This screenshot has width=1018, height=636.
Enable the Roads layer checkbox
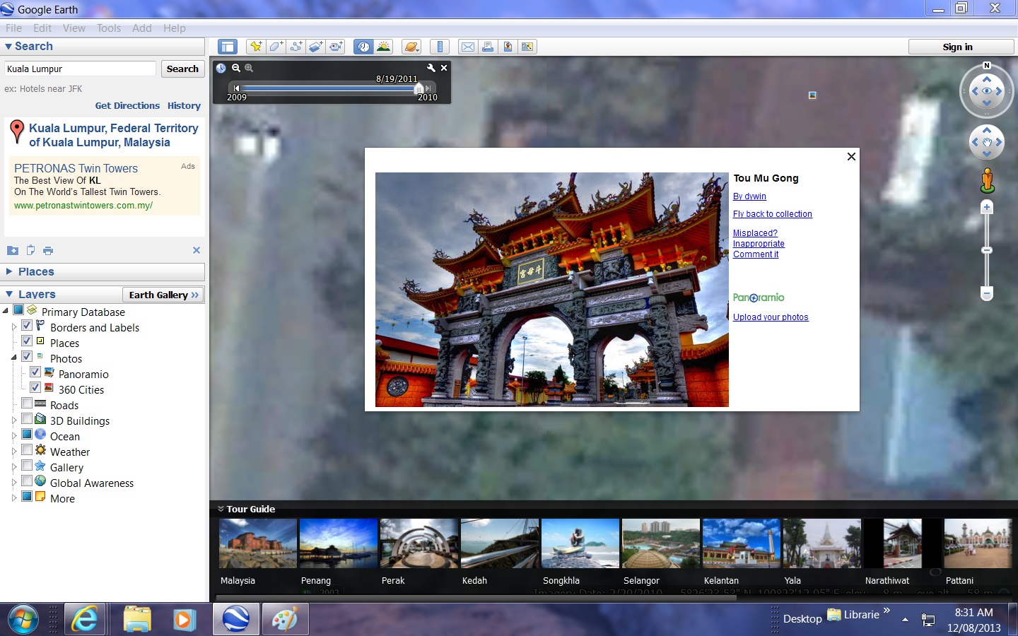[27, 404]
